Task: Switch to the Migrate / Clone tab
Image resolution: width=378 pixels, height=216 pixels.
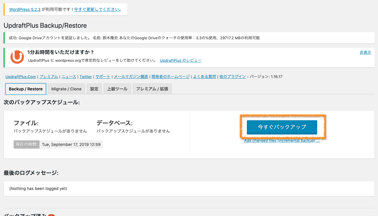Action: [66, 89]
